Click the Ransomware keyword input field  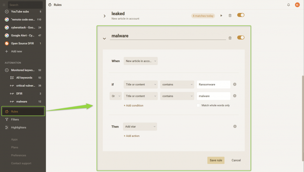coord(214,85)
